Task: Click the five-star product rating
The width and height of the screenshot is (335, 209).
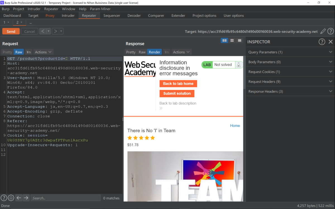Action: (141, 138)
